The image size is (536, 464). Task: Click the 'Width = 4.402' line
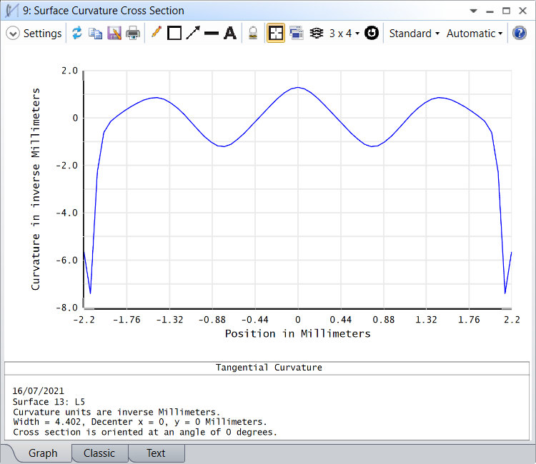point(139,422)
